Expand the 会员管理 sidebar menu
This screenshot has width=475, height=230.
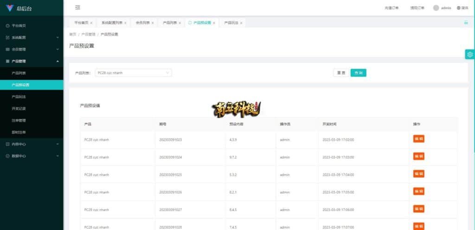click(32, 49)
